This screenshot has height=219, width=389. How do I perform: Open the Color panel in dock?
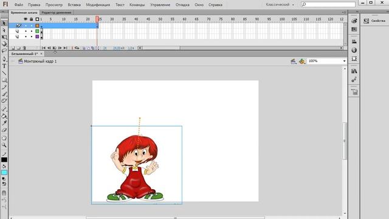[x=354, y=21]
